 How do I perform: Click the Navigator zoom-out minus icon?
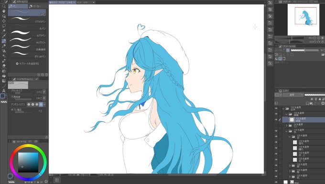pos(314,38)
